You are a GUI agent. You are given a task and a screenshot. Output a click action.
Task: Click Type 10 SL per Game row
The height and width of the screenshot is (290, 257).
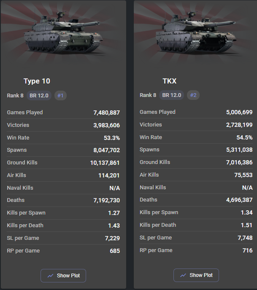[63, 238]
